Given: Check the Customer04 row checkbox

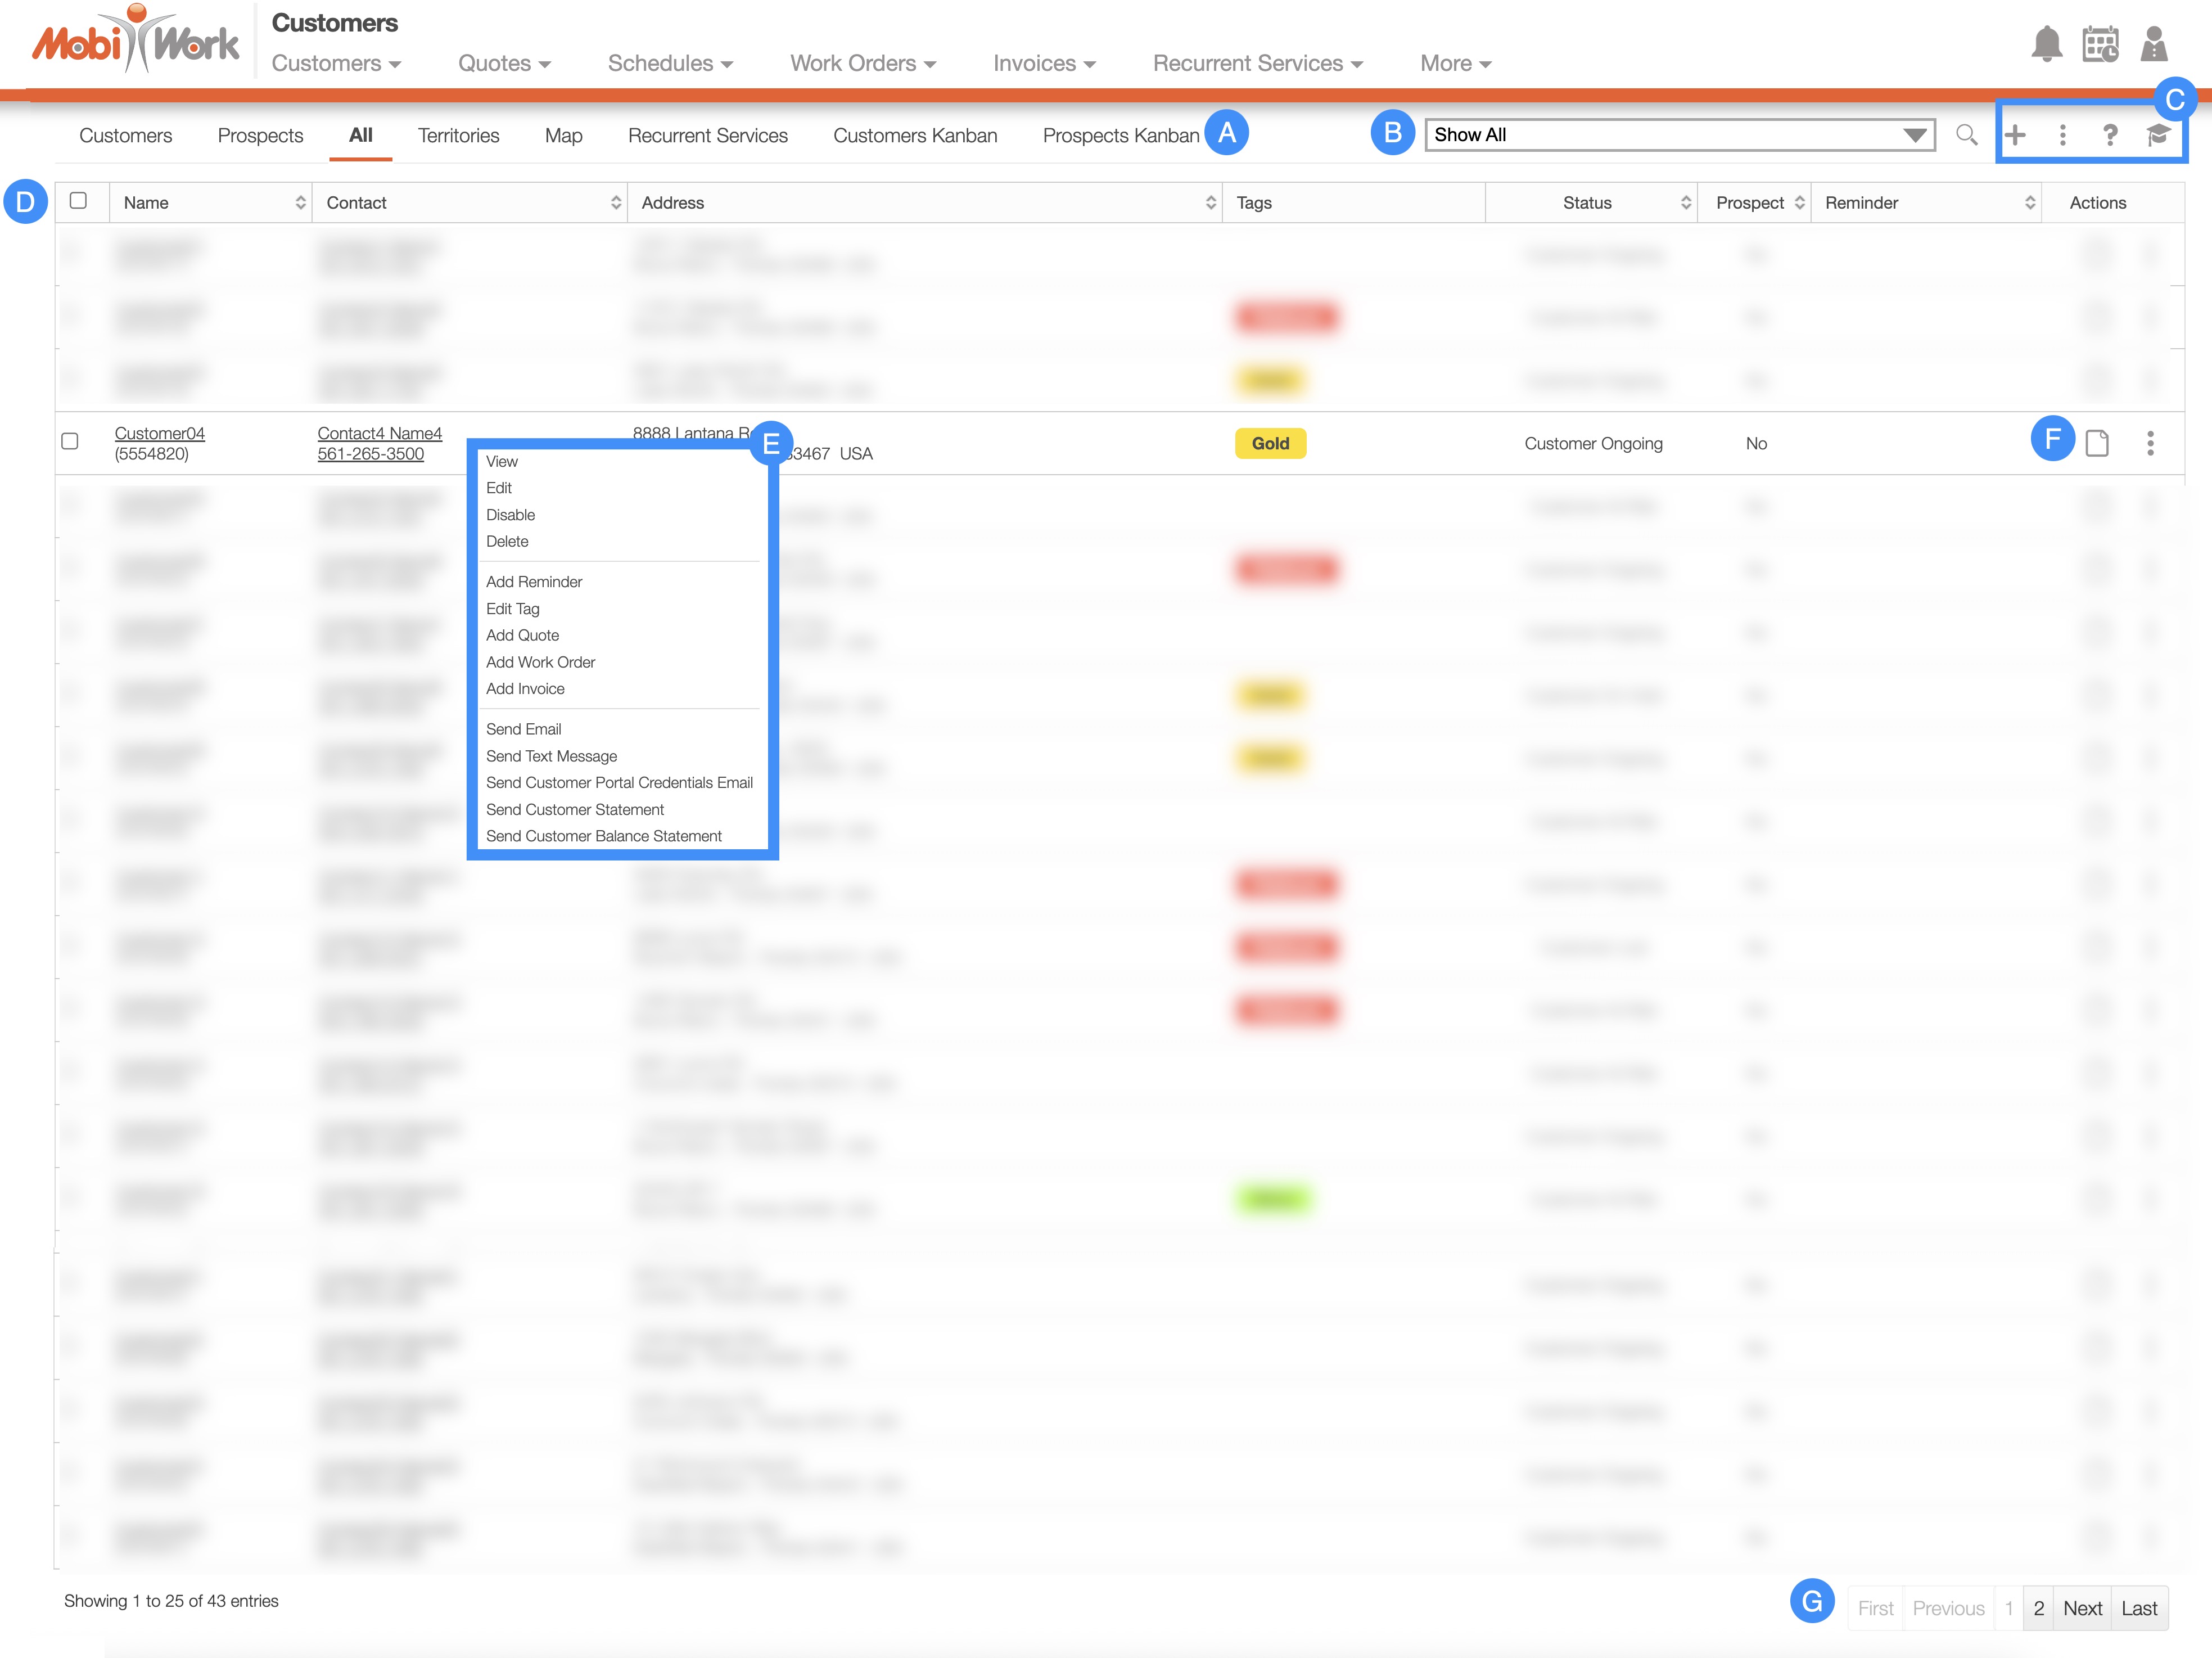Looking at the screenshot, I should pos(70,442).
